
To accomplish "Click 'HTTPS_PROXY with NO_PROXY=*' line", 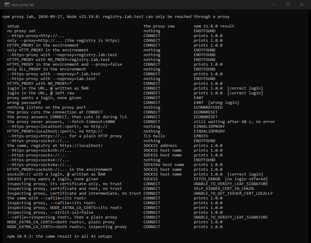I will click(39, 83).
